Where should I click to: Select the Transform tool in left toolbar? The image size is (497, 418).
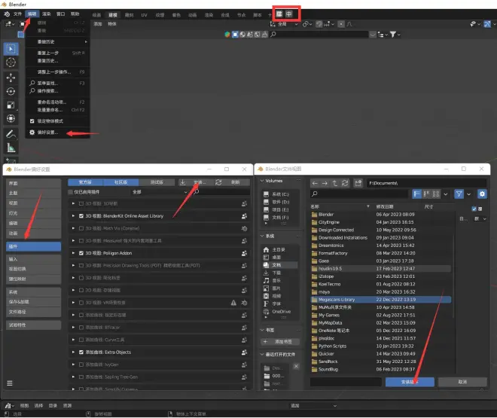[x=11, y=118]
